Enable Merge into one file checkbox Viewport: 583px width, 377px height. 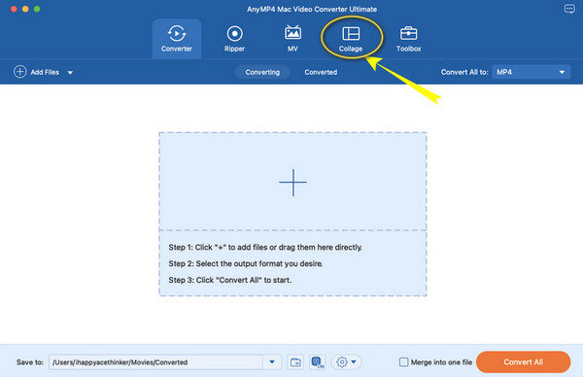click(404, 362)
